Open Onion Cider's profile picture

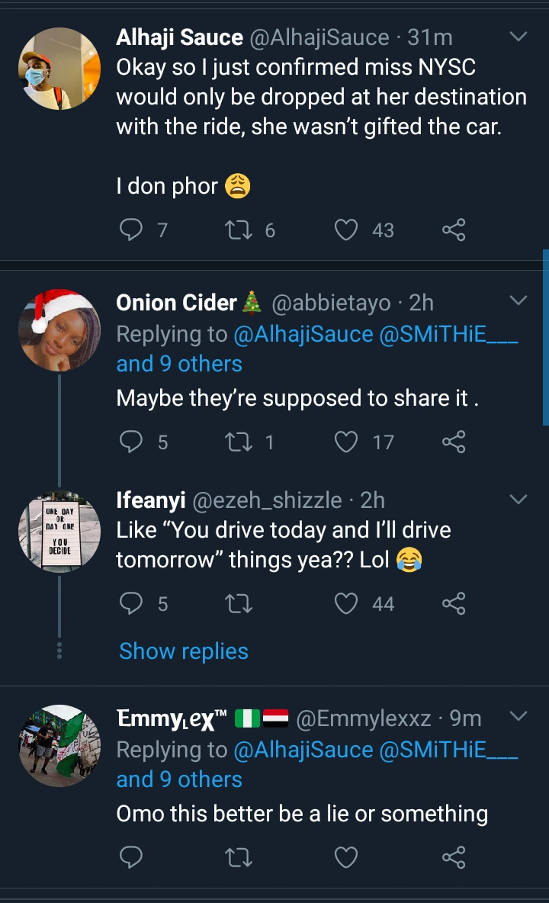point(59,329)
